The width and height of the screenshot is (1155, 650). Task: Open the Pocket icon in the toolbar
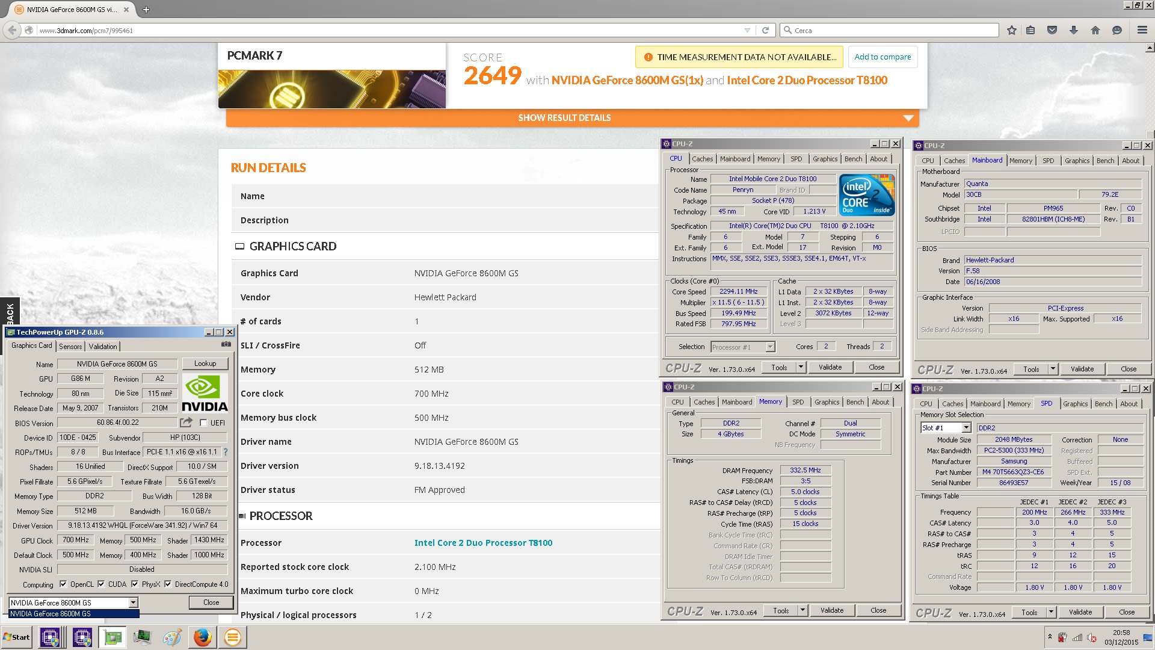[x=1052, y=30]
